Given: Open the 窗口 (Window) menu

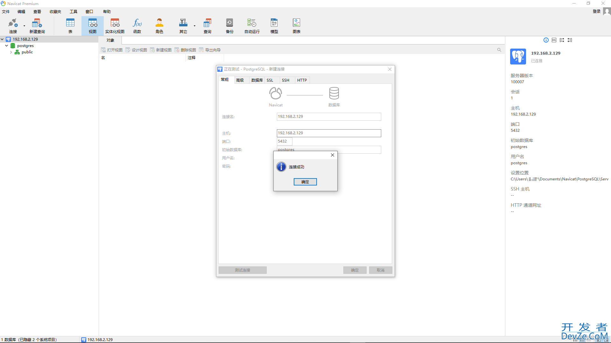Looking at the screenshot, I should coord(89,12).
